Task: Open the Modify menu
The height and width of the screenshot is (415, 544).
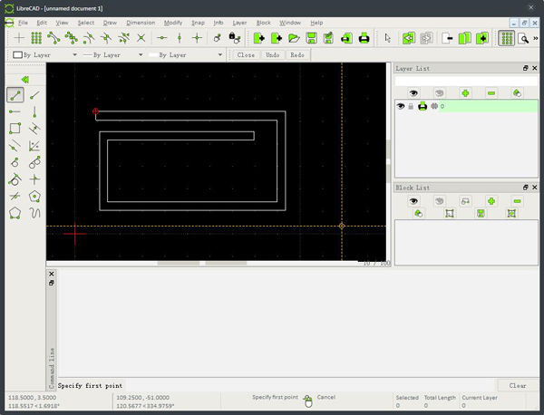Action: (173, 23)
